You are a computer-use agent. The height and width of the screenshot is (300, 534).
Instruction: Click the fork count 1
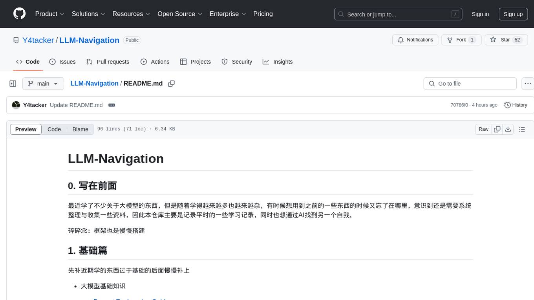click(x=472, y=40)
